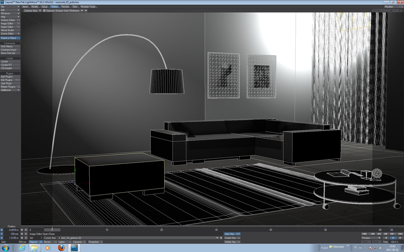Click the Create Key button

click(232, 238)
